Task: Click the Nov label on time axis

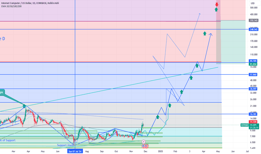Action: click(x=131, y=151)
